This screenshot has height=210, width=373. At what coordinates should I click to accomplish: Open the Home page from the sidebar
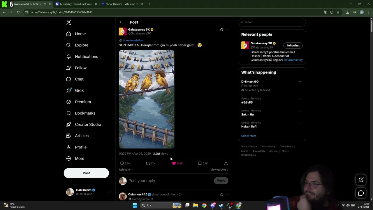[x=76, y=34]
